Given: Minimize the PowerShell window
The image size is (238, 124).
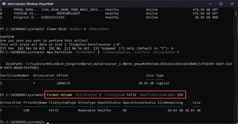Looking at the screenshot, I should 210,4.
